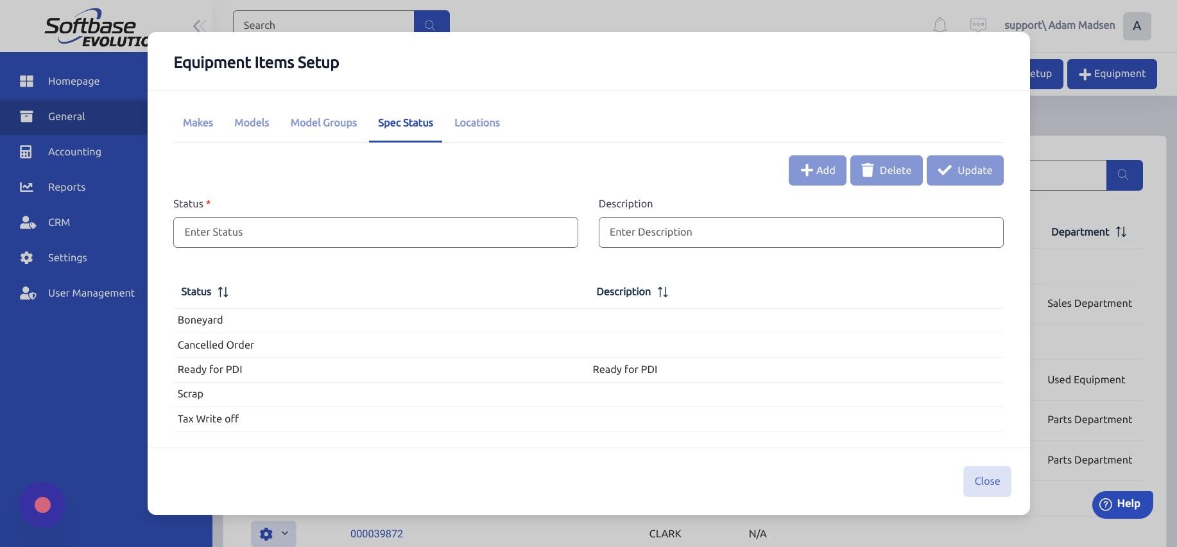Collapse the sidebar with double chevron
1177x547 pixels.
(x=199, y=26)
